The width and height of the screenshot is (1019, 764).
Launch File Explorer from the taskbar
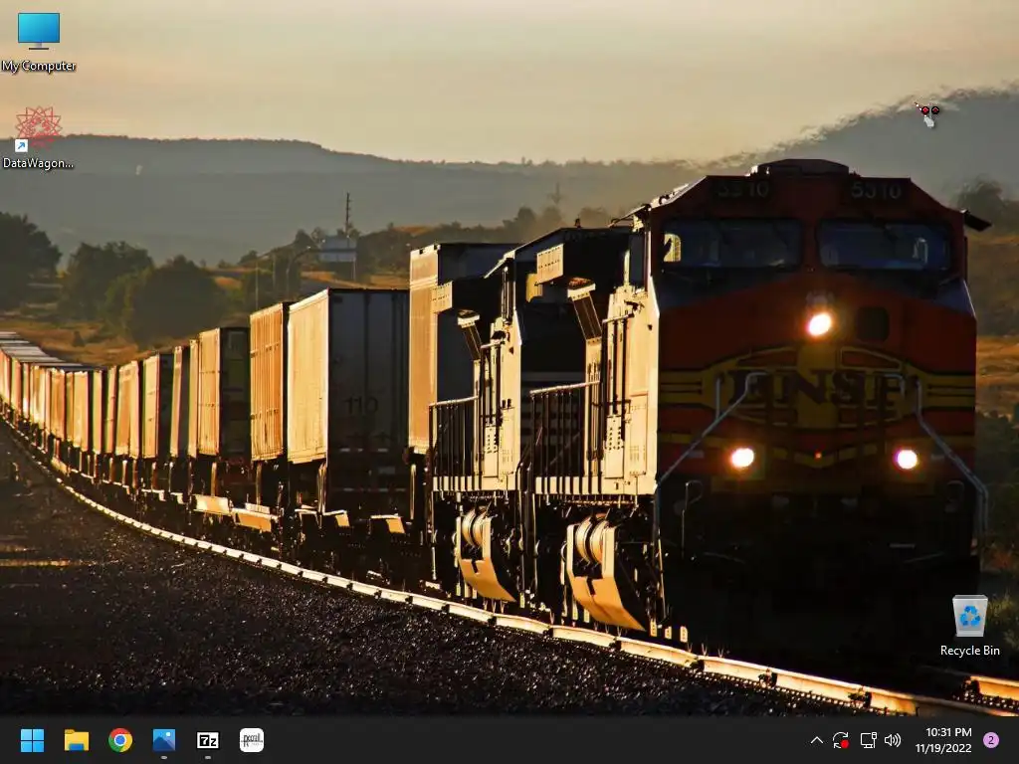[76, 740]
